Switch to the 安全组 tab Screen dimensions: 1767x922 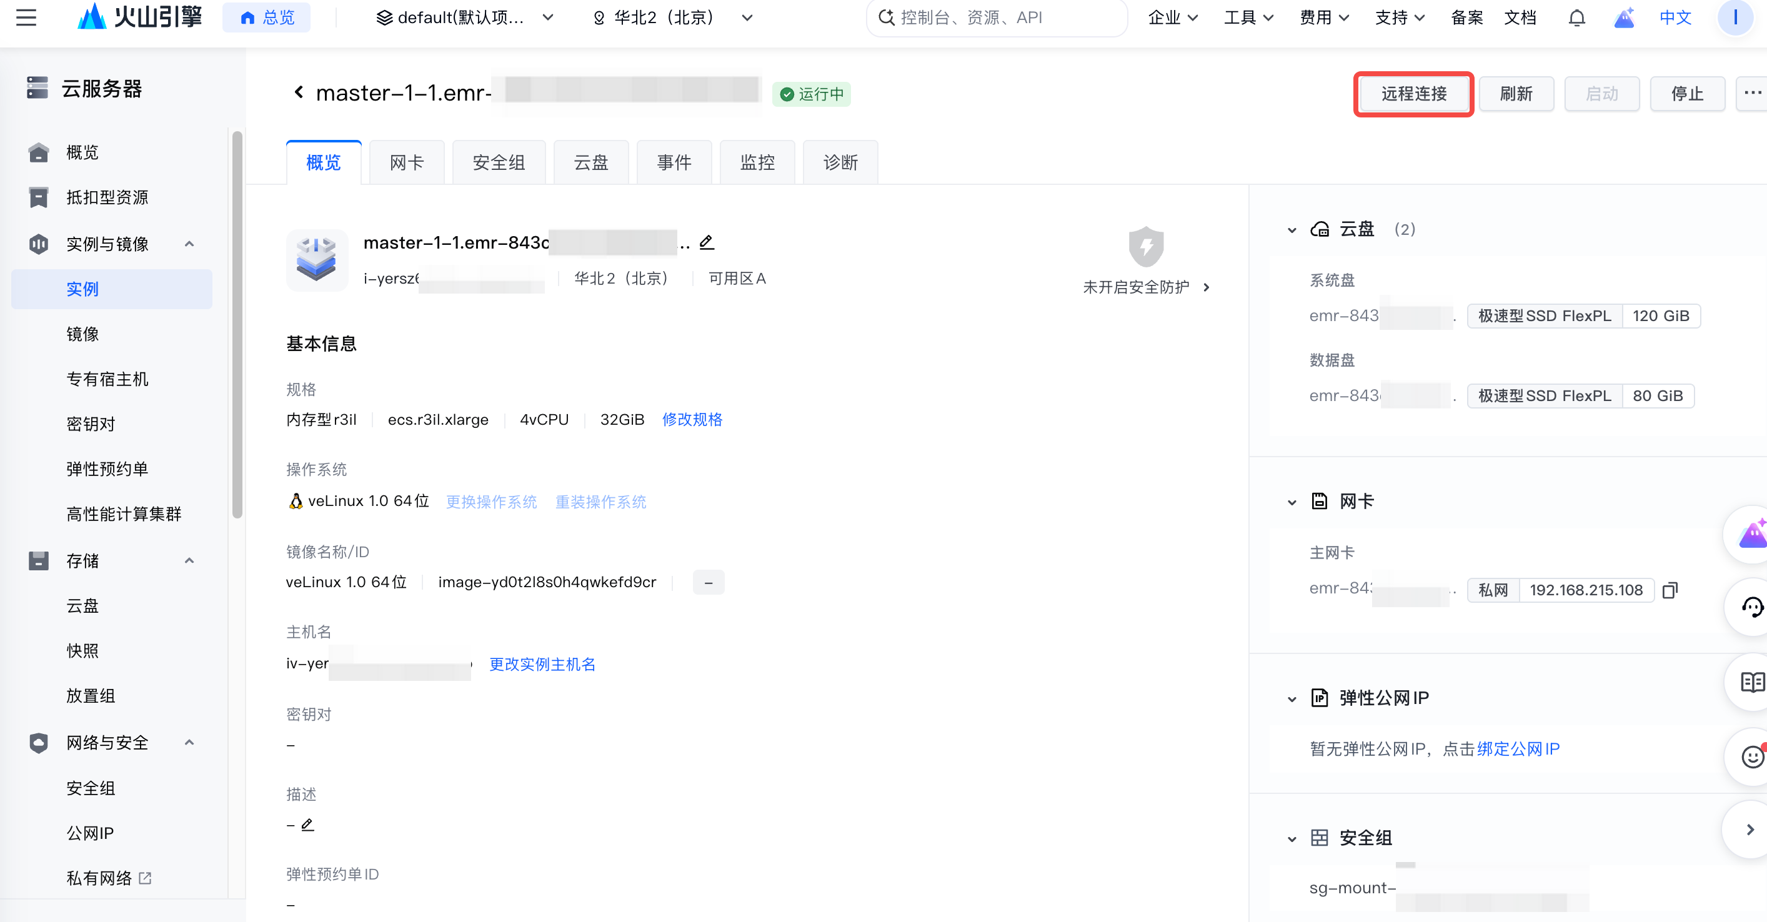pos(499,162)
